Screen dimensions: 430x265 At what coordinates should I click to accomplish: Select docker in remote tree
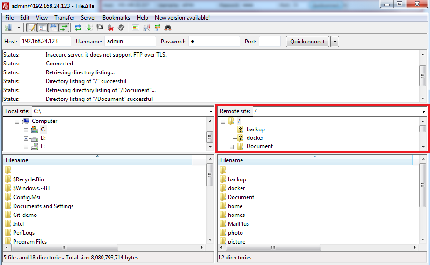point(255,138)
